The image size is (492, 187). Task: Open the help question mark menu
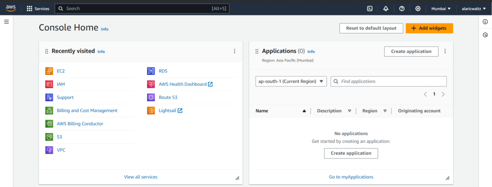402,9
